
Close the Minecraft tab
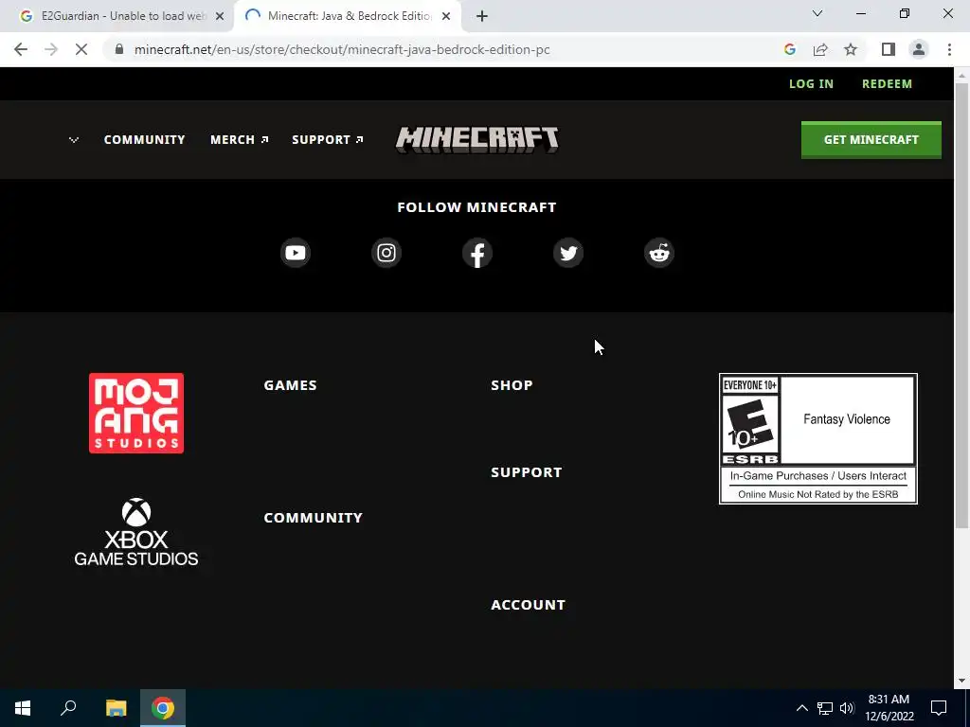pos(446,16)
